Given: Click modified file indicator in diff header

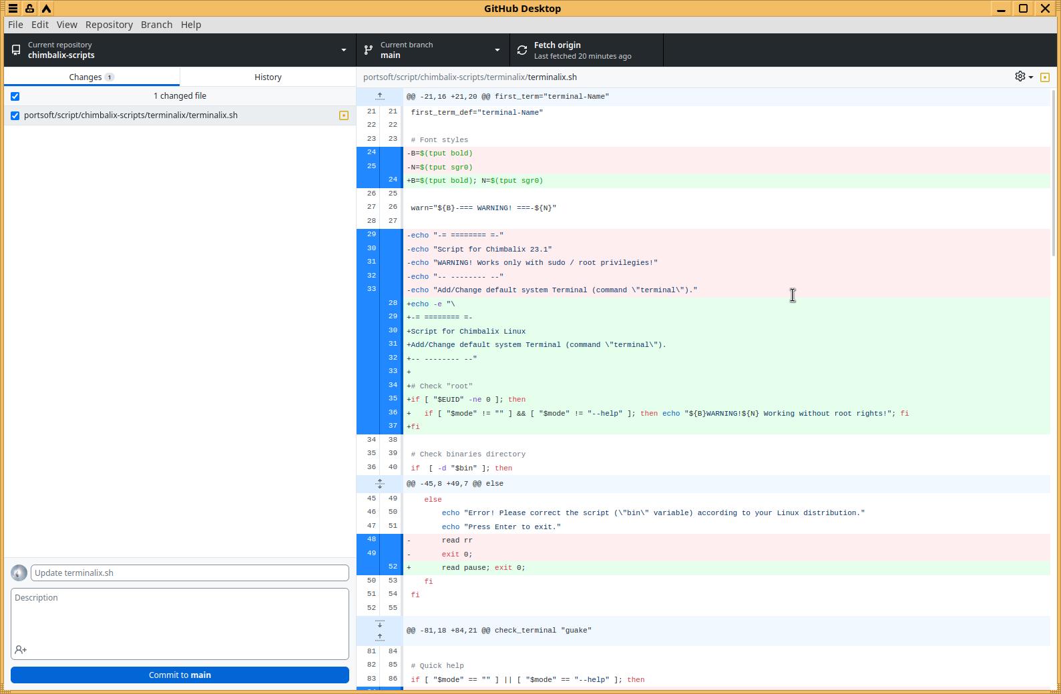Looking at the screenshot, I should (1045, 77).
